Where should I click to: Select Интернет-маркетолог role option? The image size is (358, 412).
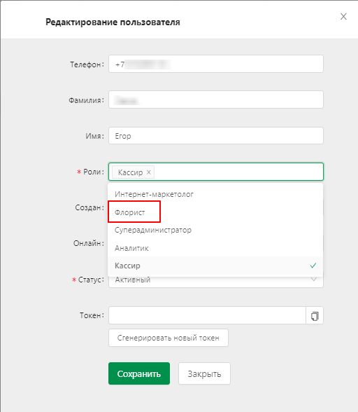pyautogui.click(x=215, y=195)
